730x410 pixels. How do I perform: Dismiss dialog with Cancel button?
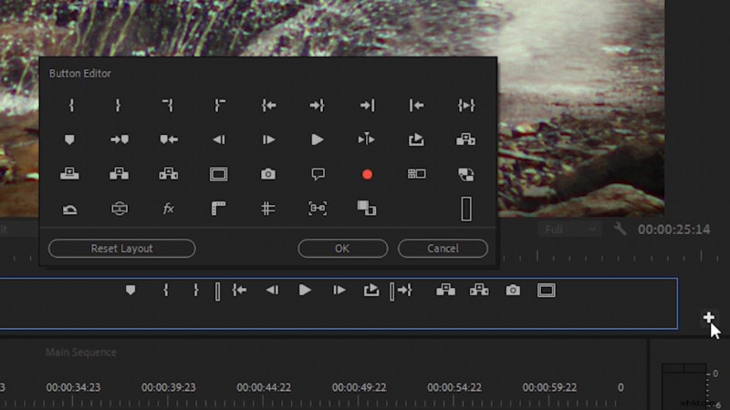point(443,248)
